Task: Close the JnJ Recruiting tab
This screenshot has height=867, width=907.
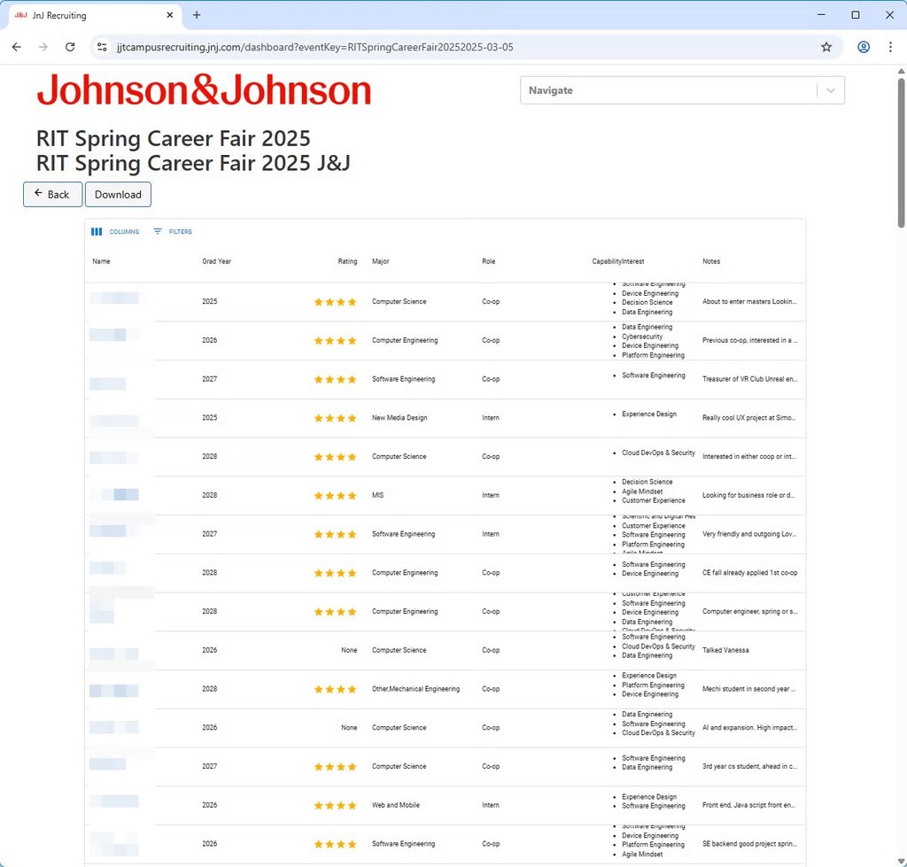Action: point(169,15)
